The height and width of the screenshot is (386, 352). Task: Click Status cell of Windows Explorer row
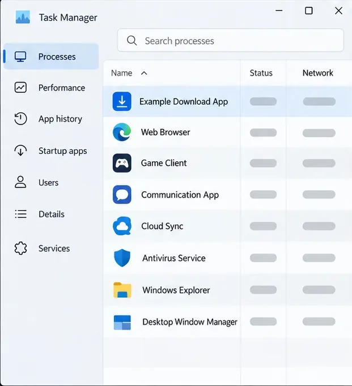point(263,290)
